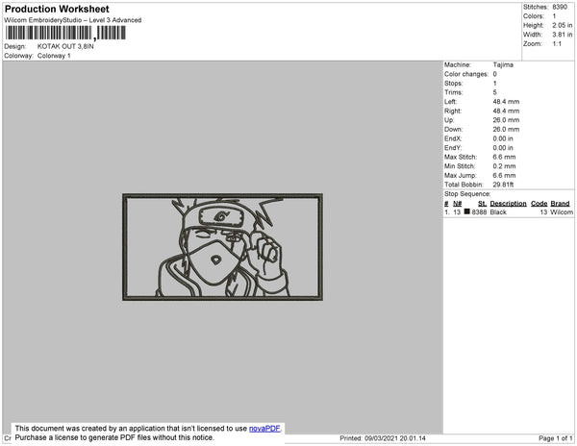
Task: Open the novaPDF link
Action: pyautogui.click(x=264, y=429)
